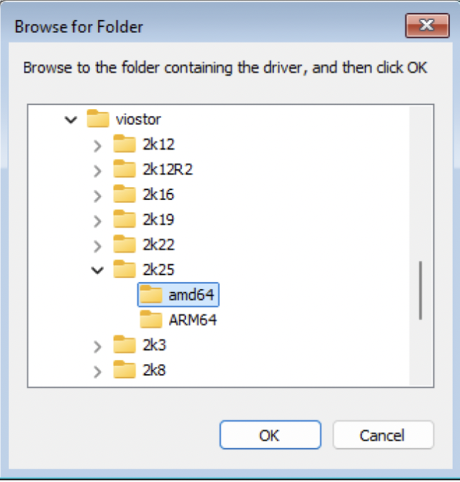Image resolution: width=460 pixels, height=482 pixels.
Task: Expand the 2k8 folder chevron
Action: pos(98,370)
